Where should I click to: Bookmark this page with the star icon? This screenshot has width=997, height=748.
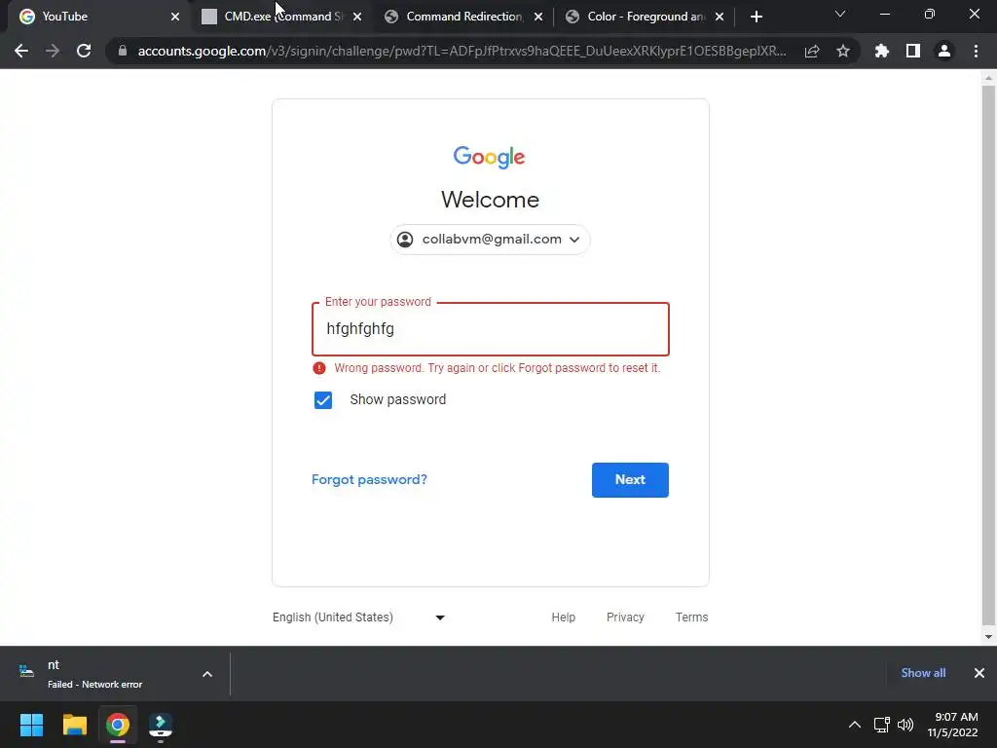point(843,51)
